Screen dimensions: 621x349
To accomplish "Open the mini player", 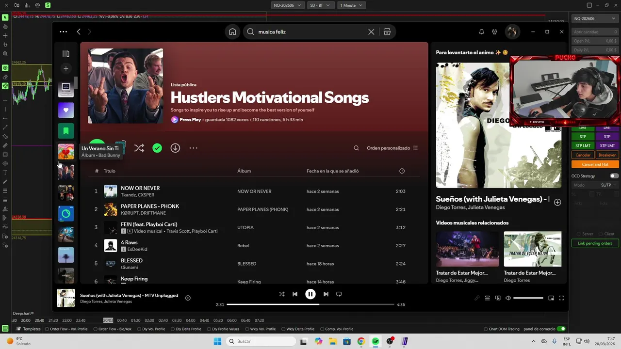I will [x=551, y=298].
